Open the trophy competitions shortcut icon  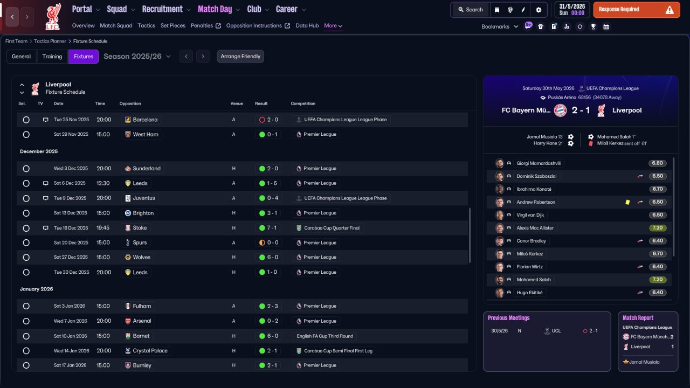[593, 26]
